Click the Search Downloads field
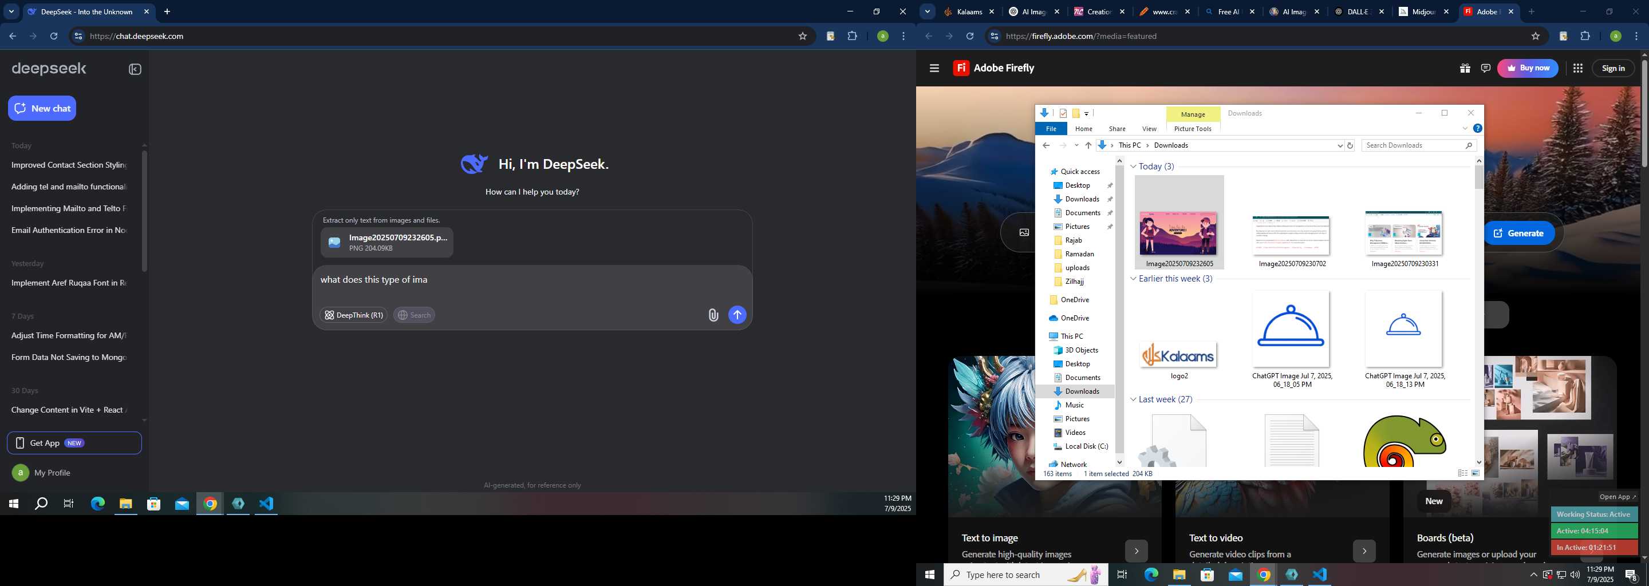This screenshot has height=586, width=1649. pos(1419,145)
